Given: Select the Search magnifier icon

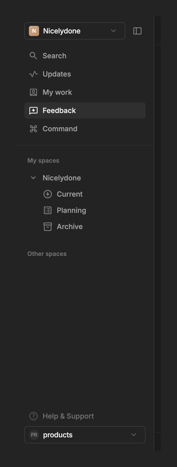Looking at the screenshot, I should 33,56.
